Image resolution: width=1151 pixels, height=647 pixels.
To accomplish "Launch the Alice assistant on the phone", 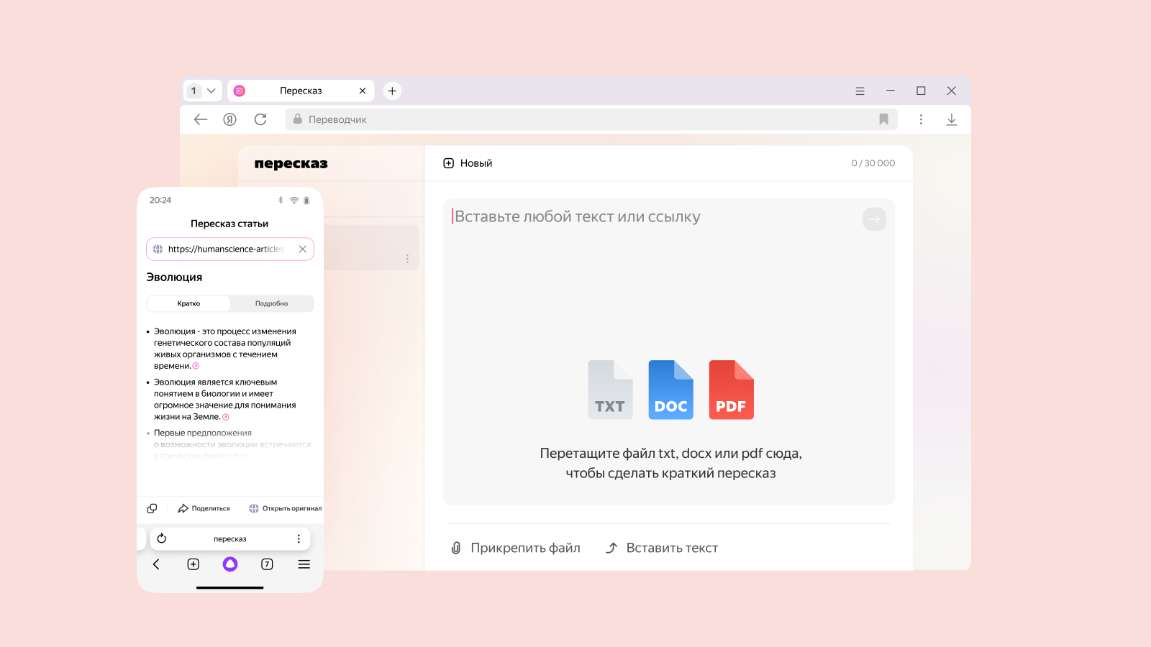I will 230,564.
